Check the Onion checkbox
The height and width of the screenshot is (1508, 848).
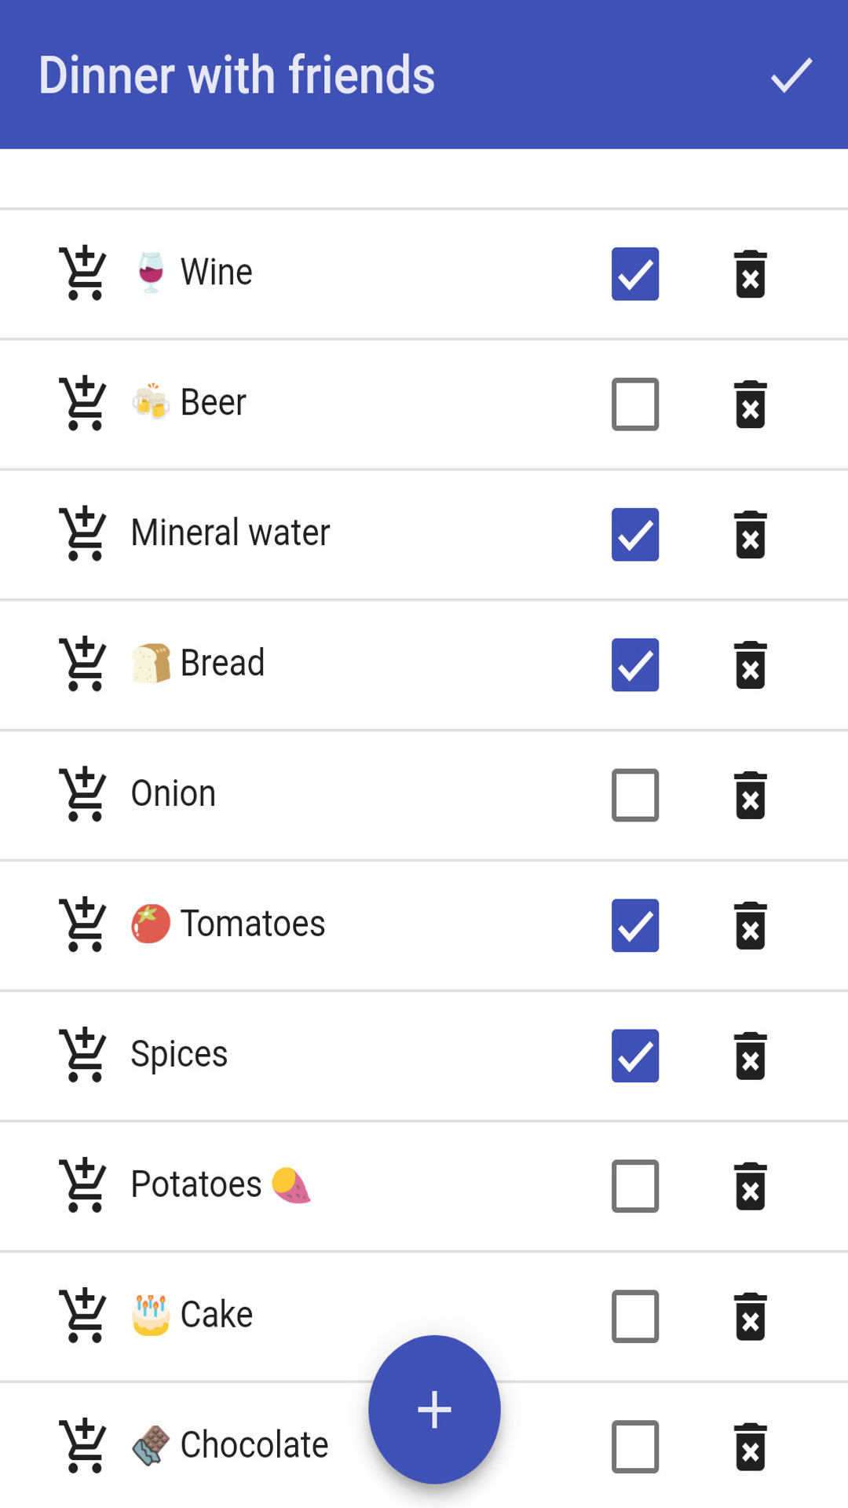635,795
